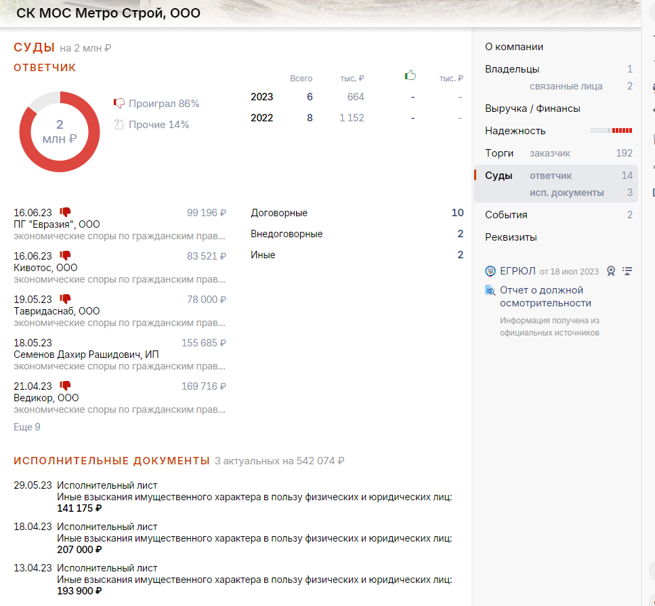The image size is (655, 606).
Task: Open the Кивотос, ООО case
Action: coord(45,268)
